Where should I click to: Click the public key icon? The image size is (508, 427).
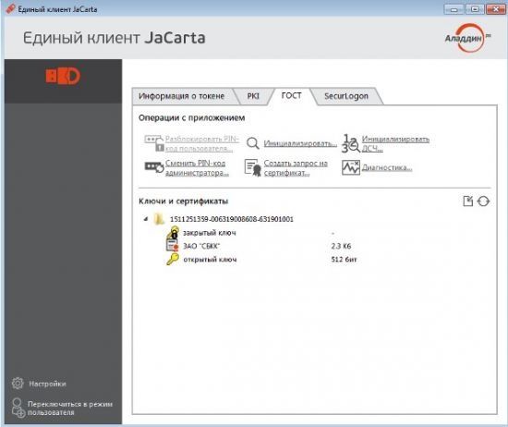coord(173,260)
